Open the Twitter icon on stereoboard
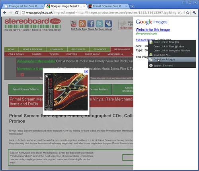Viewport: 199px width, 171px height. [x=99, y=24]
